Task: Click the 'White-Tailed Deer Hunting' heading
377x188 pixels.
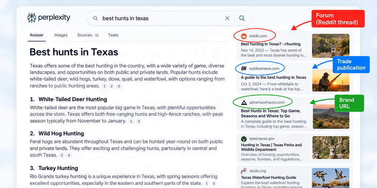Action: pos(73,99)
